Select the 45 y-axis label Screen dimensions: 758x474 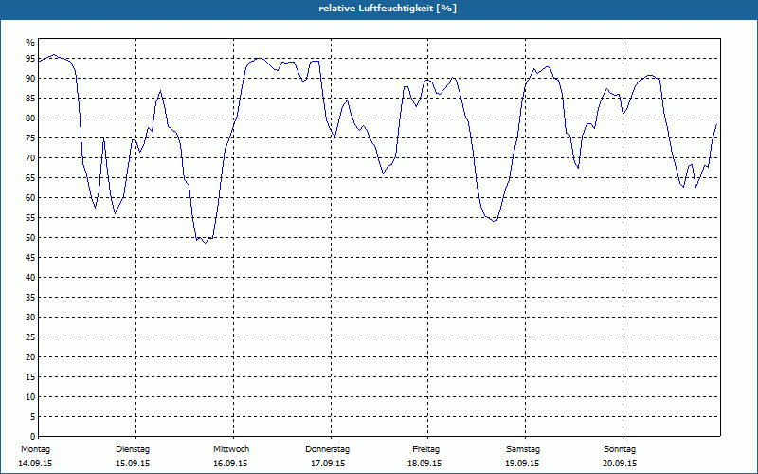pos(30,257)
